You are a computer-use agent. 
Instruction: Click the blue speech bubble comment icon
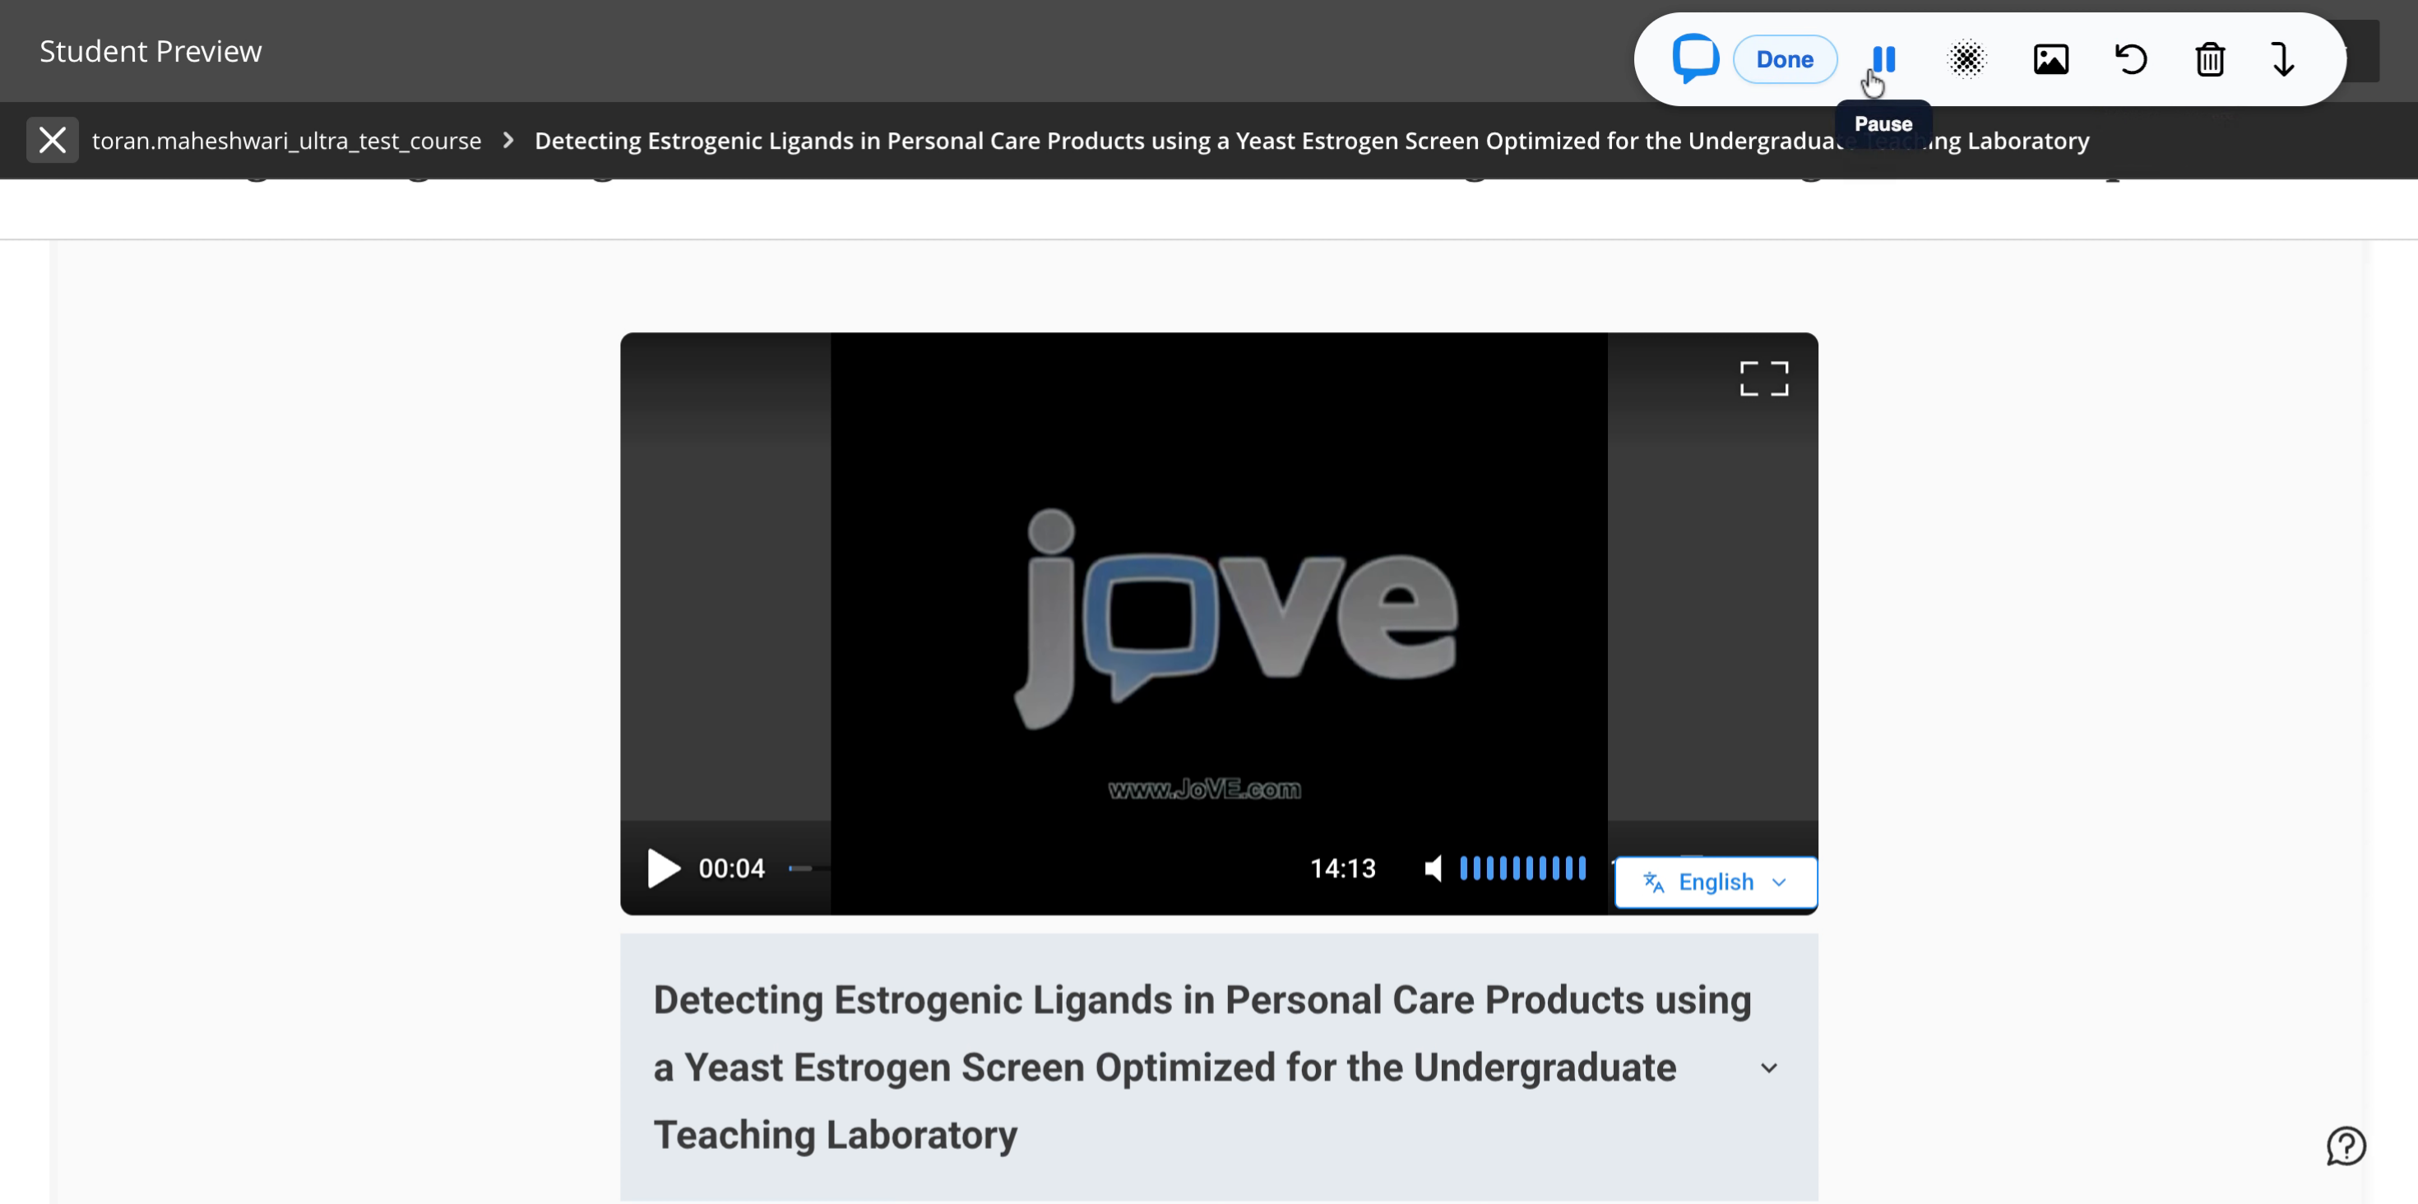(1695, 58)
